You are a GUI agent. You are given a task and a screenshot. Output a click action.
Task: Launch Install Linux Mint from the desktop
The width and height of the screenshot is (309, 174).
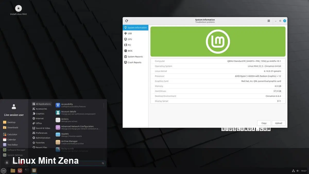pyautogui.click(x=18, y=8)
